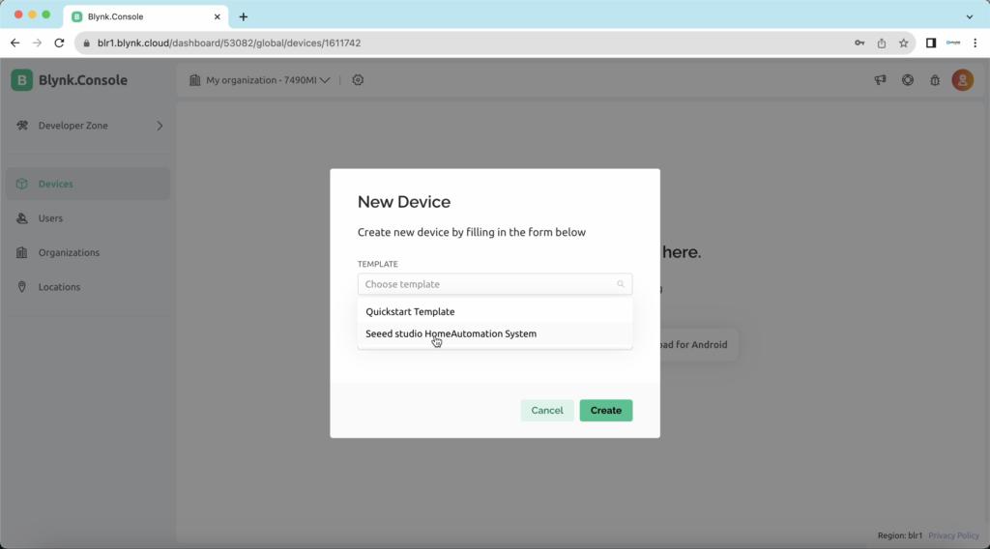Open the user profile avatar
Viewport: 990px width, 549px height.
[x=963, y=80]
